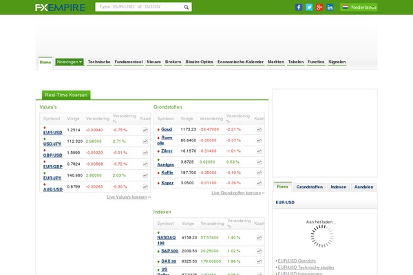Open chart icon for DAX 30 row
Image resolution: width=413 pixels, height=275 pixels.
[260, 261]
